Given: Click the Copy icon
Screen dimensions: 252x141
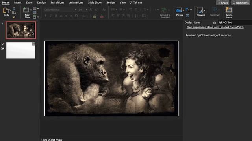Looking at the screenshot, I should point(14,13).
